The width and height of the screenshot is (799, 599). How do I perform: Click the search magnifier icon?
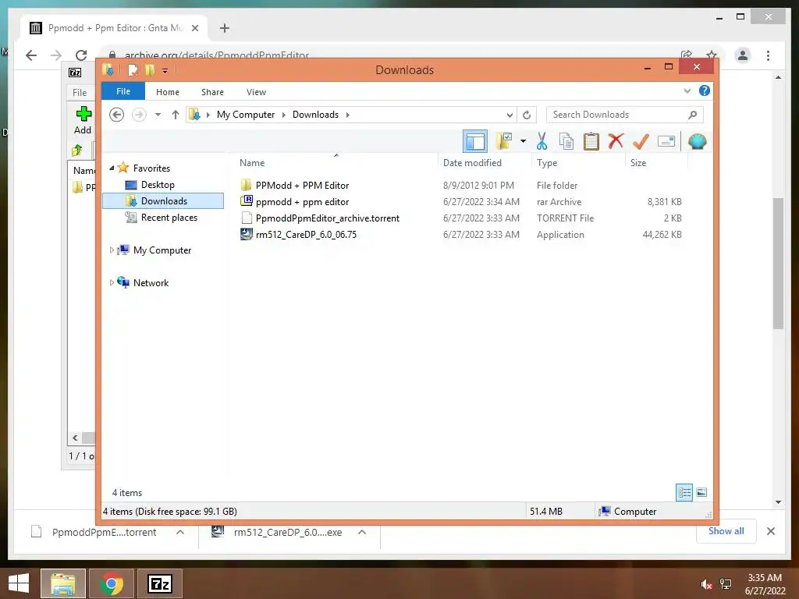693,115
